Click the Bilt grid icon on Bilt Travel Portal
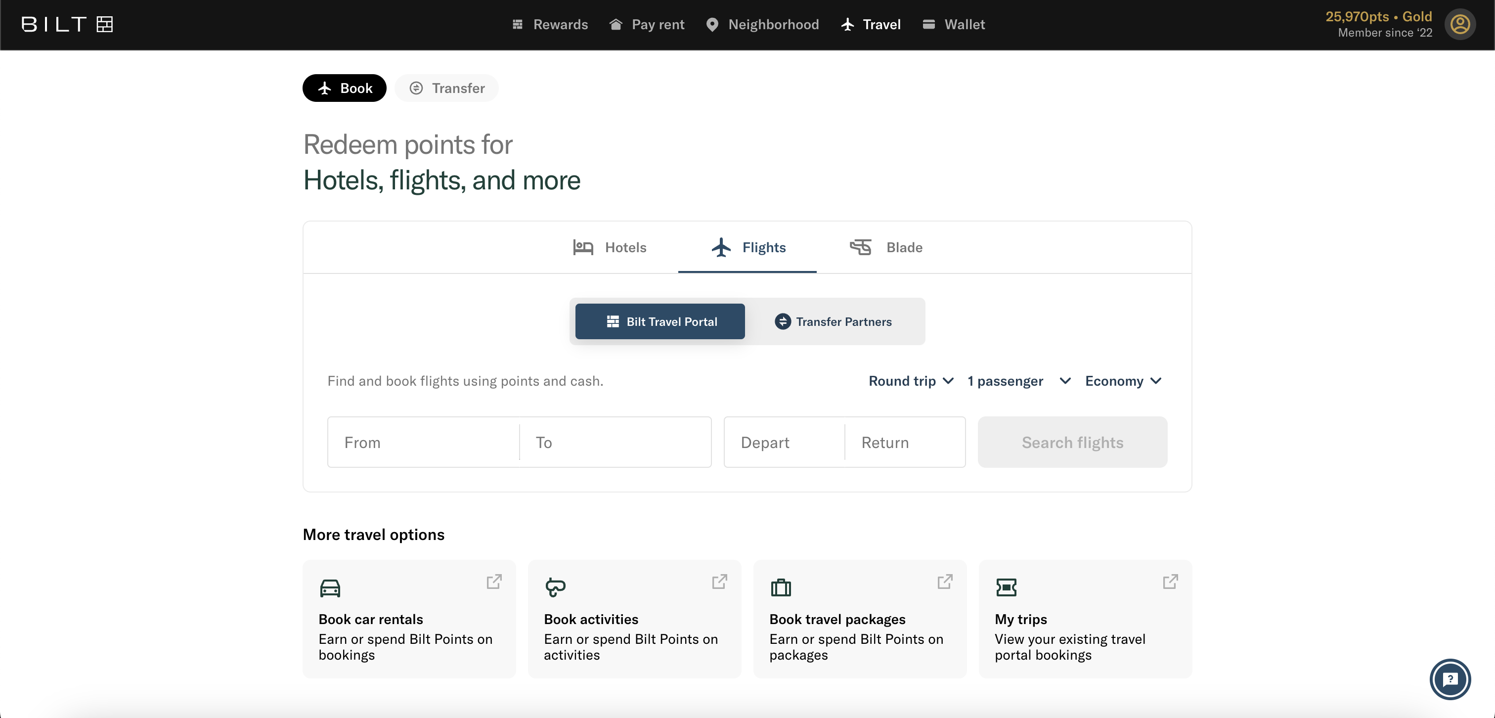Viewport: 1495px width, 718px height. tap(613, 321)
